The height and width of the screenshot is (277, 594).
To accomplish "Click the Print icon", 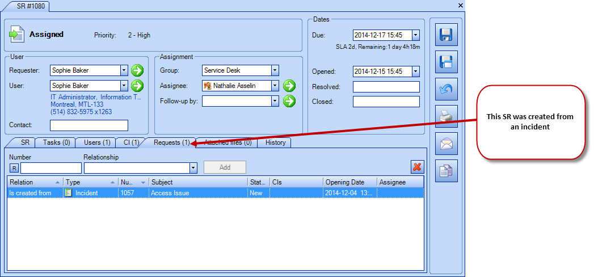I will point(446,116).
